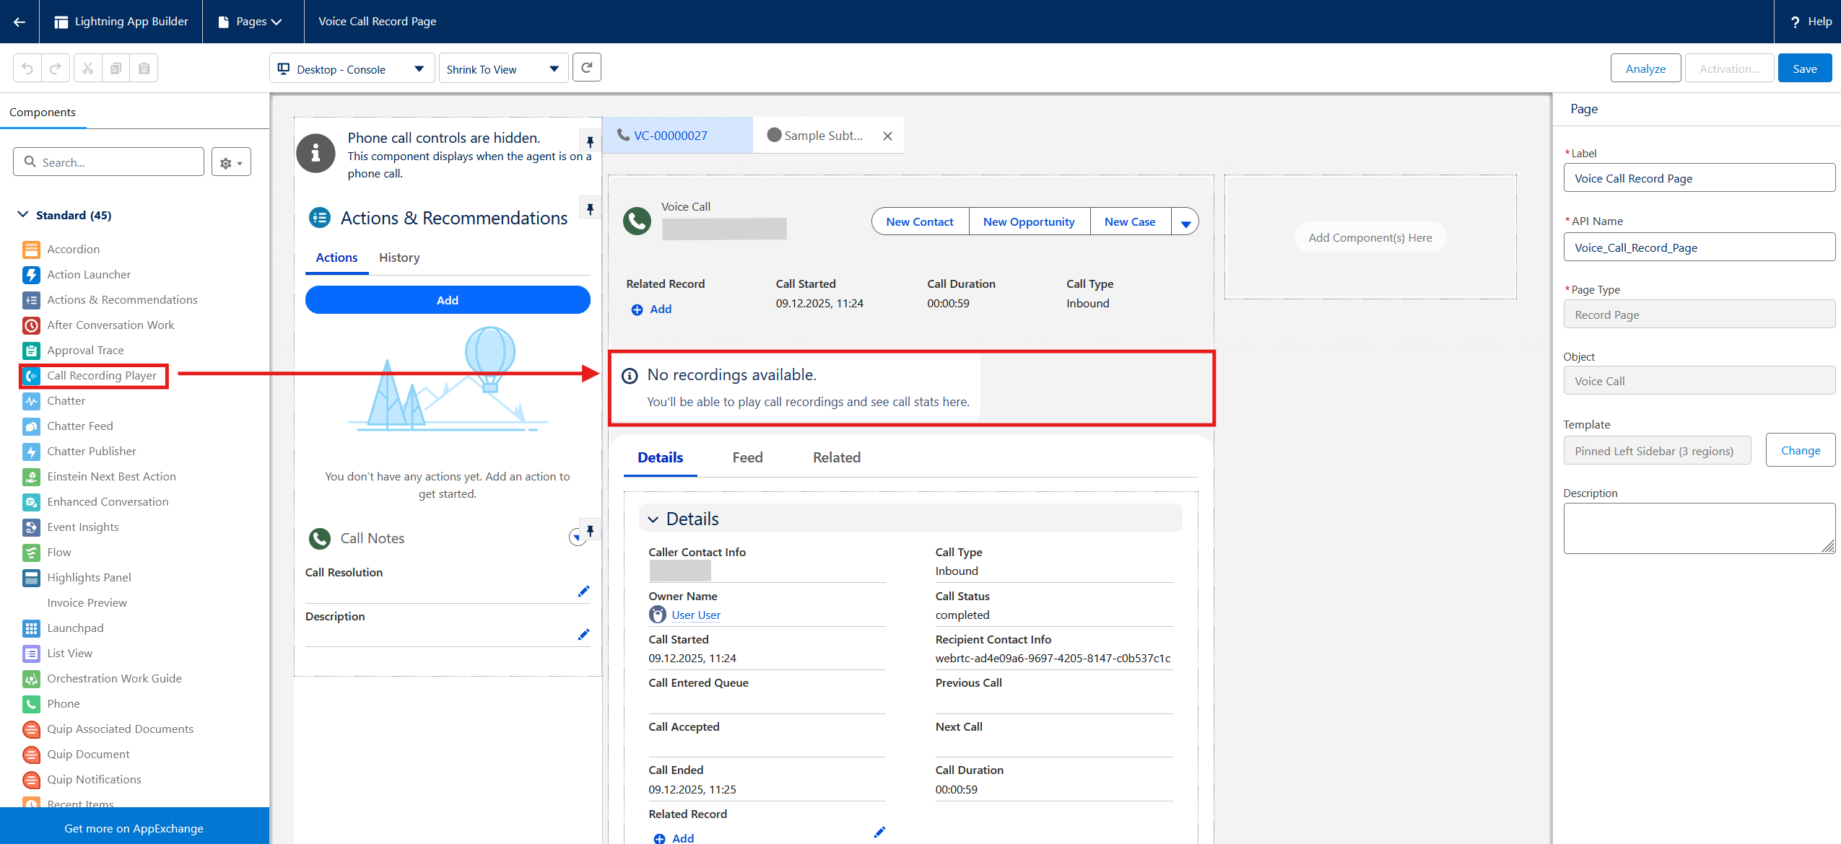Toggle pin icon on Call Notes
The width and height of the screenshot is (1841, 844).
pos(590,531)
